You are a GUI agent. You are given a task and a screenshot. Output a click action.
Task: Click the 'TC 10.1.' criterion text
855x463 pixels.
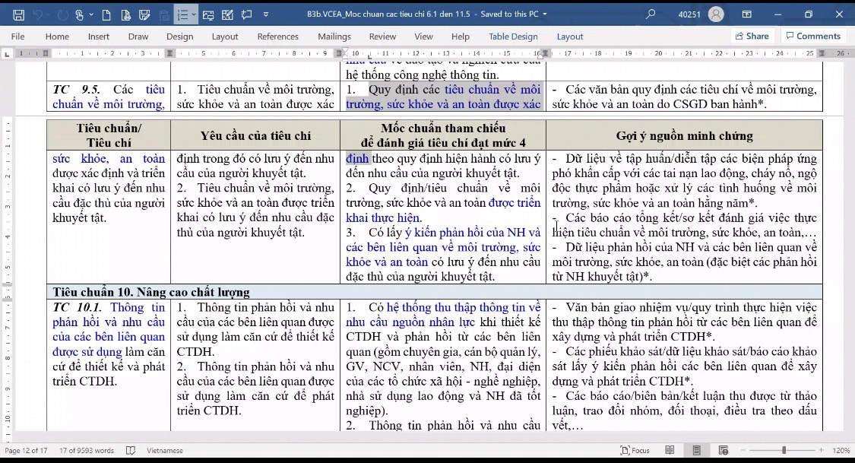(x=78, y=308)
